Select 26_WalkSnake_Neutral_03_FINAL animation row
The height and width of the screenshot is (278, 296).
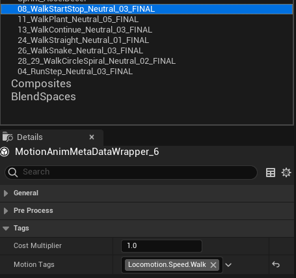[146, 51]
